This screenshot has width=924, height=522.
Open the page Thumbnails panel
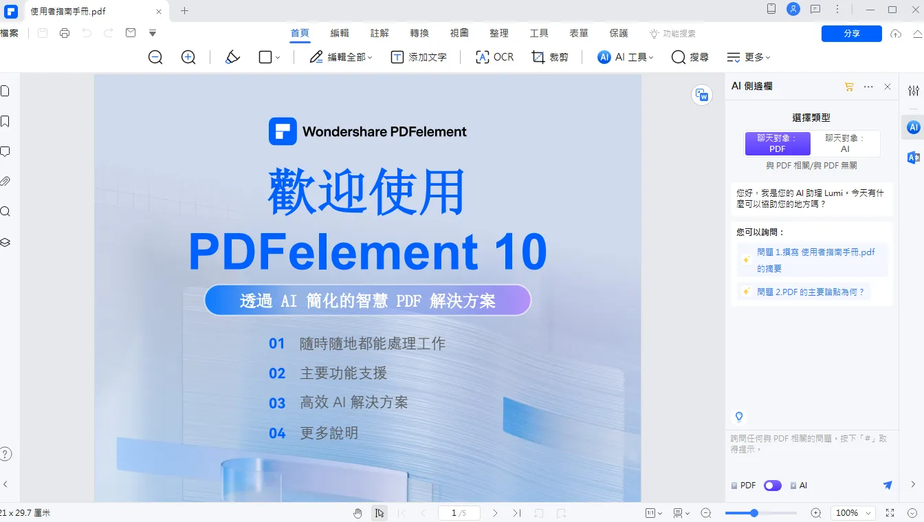coord(5,90)
